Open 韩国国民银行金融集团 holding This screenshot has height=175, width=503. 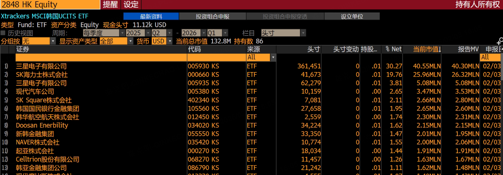point(48,109)
